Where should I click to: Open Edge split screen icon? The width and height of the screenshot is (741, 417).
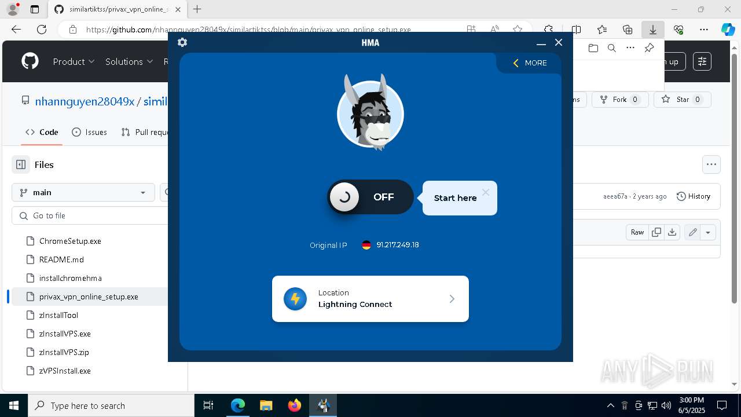point(576,30)
